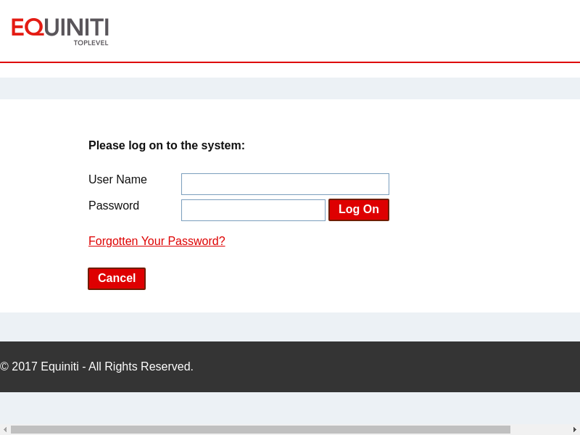
Task: Open the Forgotten Your Password? link
Action: (x=157, y=241)
